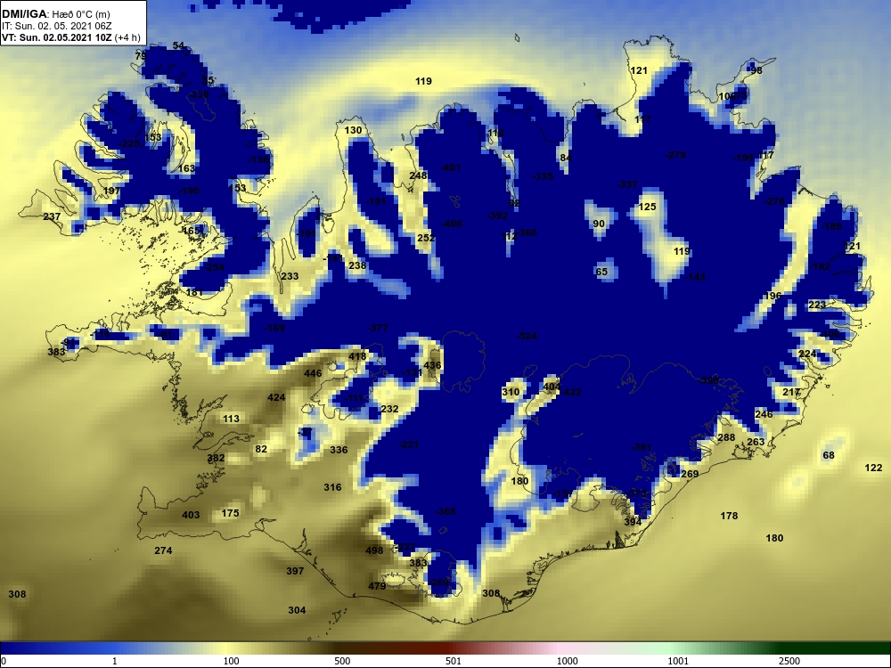Click the map value 288

click(x=726, y=437)
